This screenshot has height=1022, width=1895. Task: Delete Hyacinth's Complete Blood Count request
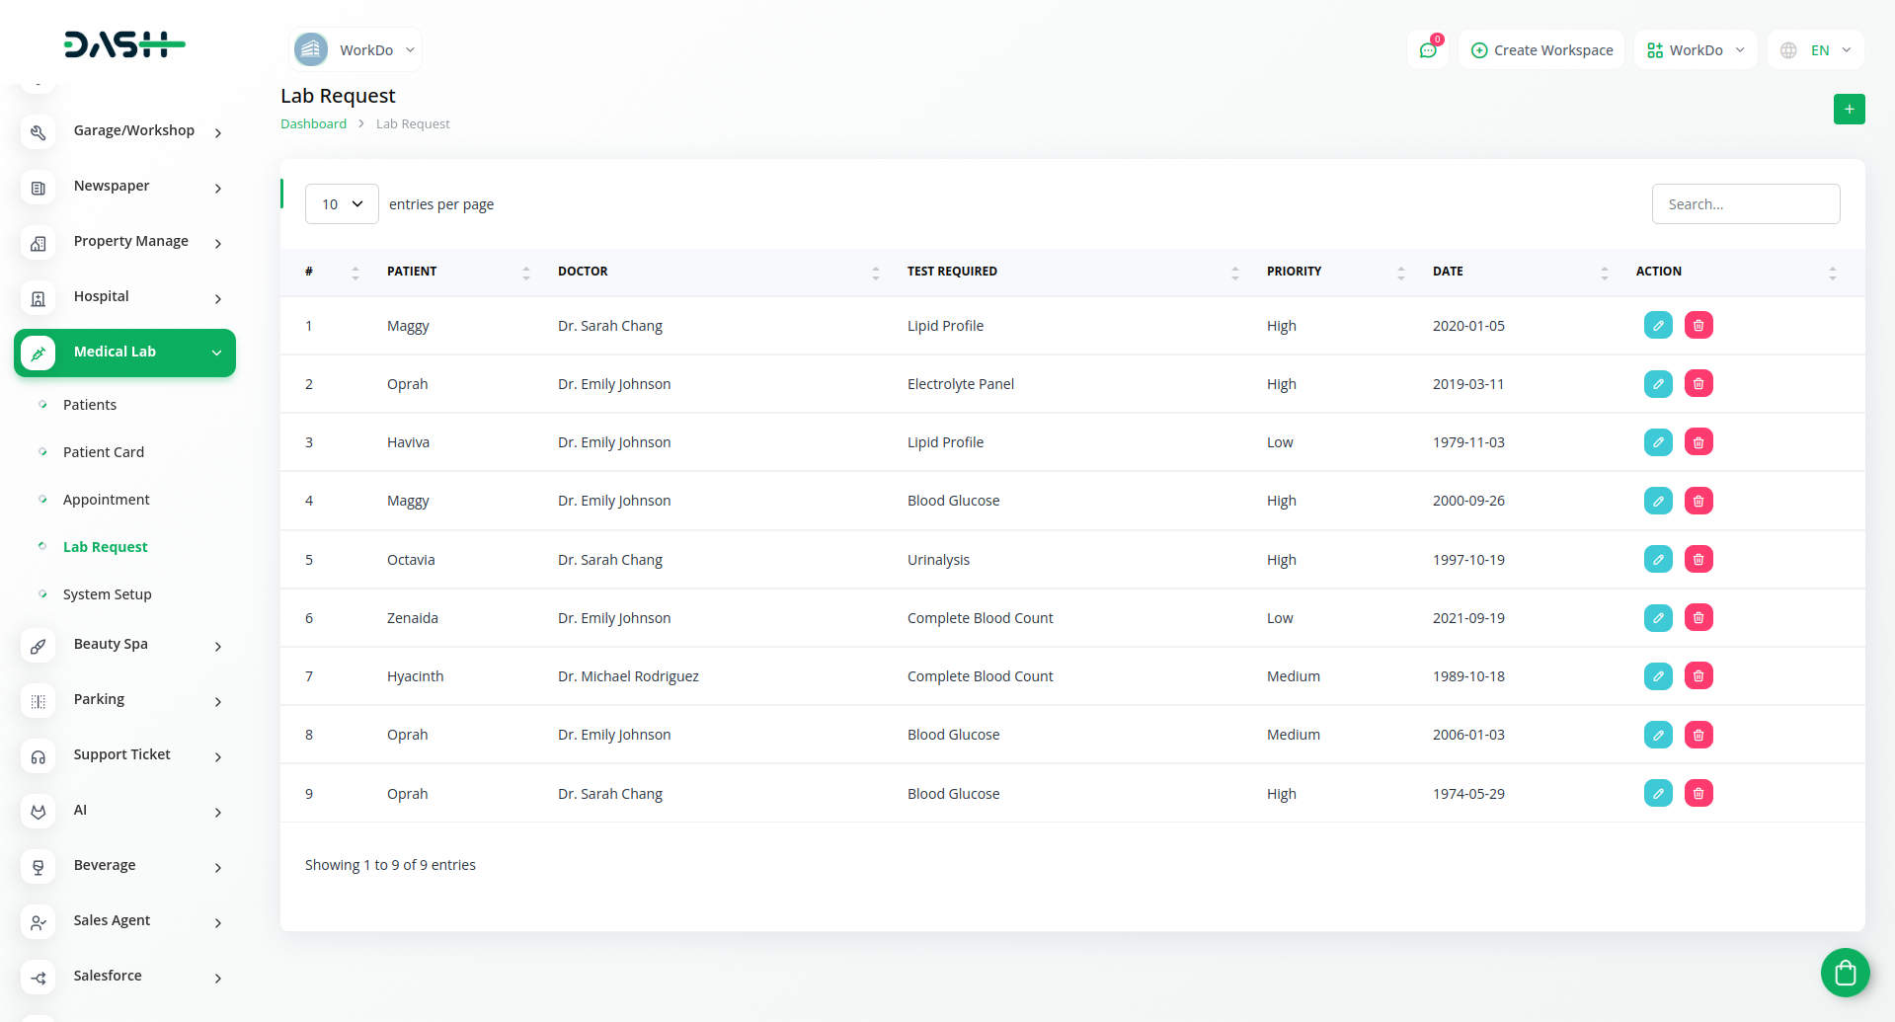(x=1698, y=676)
